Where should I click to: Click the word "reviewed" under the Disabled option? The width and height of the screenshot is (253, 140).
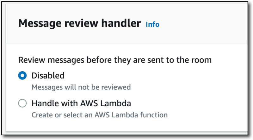[117, 87]
